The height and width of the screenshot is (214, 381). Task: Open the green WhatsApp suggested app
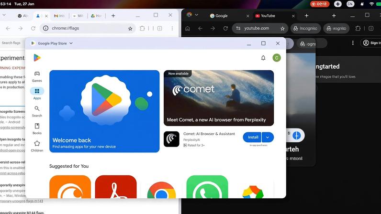(207, 187)
